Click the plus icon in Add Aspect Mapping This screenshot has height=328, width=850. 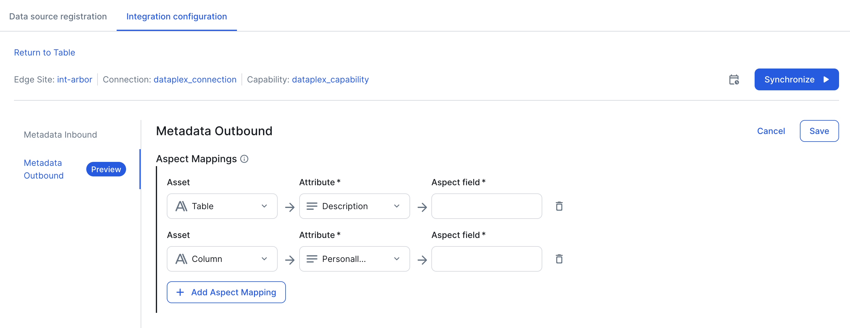pos(180,292)
